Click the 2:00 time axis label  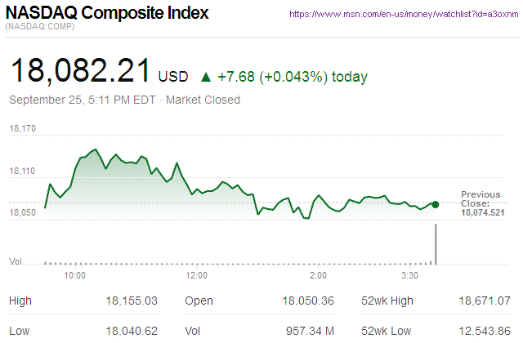[x=319, y=276]
